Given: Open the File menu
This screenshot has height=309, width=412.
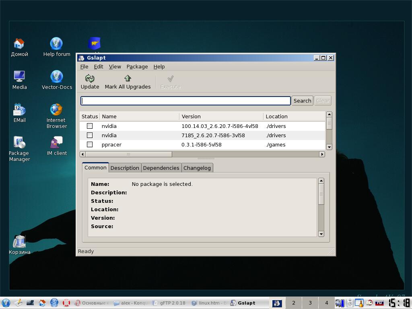Looking at the screenshot, I should click(x=84, y=67).
